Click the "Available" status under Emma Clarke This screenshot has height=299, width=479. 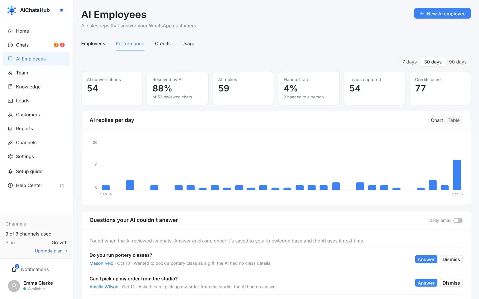[x=36, y=289]
